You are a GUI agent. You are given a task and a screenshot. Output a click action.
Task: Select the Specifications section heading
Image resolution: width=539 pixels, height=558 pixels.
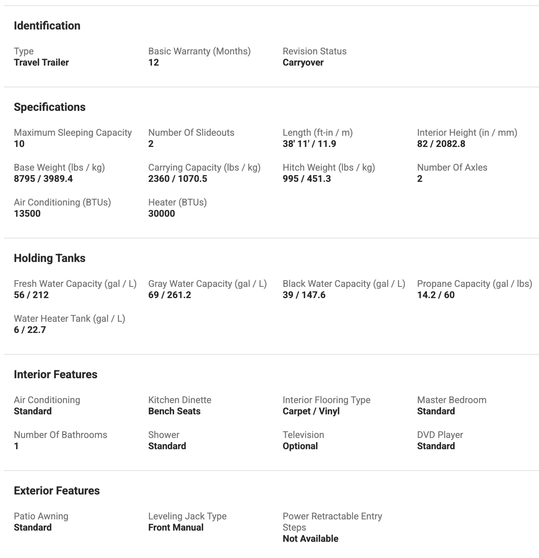49,107
